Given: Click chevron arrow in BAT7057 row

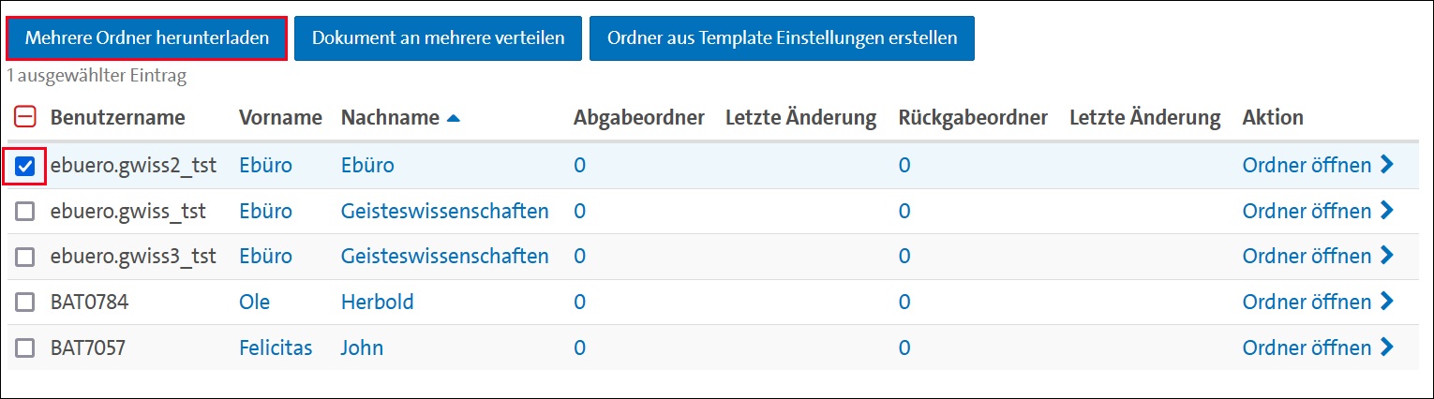Looking at the screenshot, I should tap(1387, 348).
